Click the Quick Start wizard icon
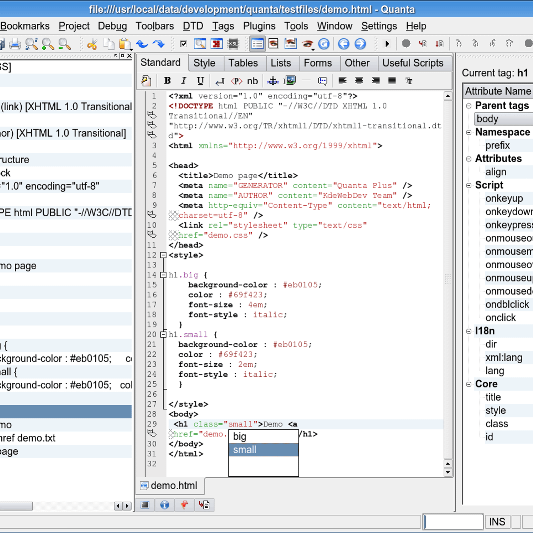 [x=146, y=81]
